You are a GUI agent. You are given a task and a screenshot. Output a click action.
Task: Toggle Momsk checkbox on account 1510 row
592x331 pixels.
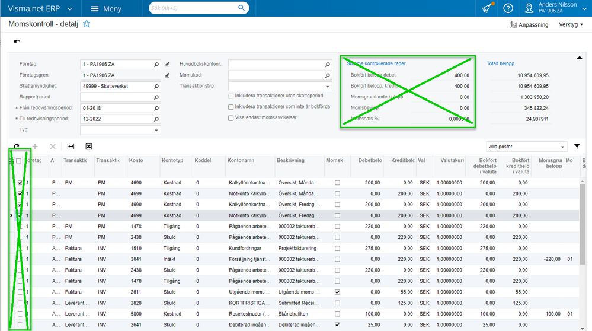point(337,248)
